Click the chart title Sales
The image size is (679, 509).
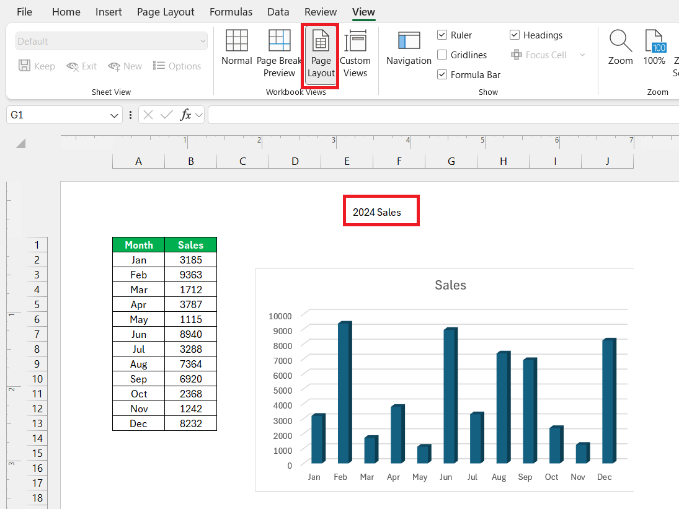(x=450, y=285)
